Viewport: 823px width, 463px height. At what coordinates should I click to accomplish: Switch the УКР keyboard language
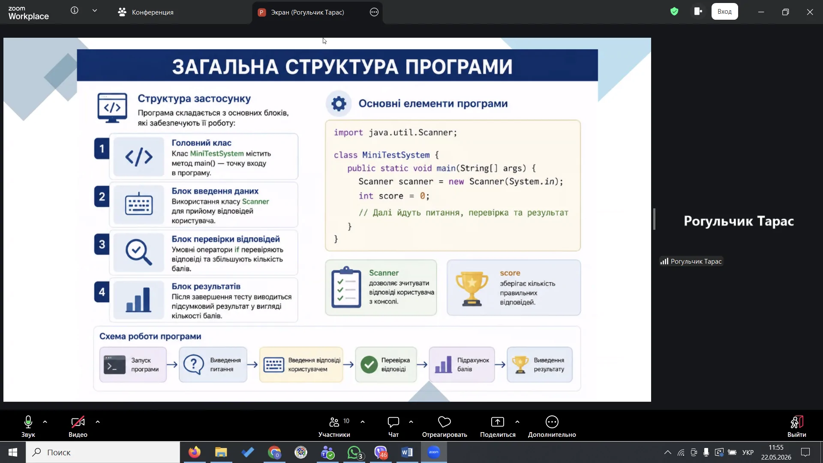[748, 452]
